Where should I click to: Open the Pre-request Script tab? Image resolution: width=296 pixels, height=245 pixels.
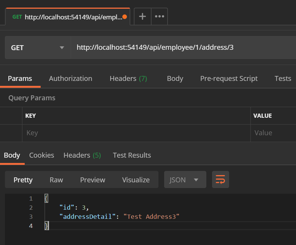point(229,79)
